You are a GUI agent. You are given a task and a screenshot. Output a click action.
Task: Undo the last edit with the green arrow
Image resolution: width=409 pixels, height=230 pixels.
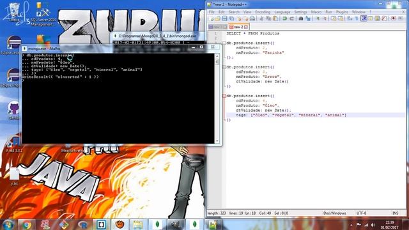[x=284, y=19]
